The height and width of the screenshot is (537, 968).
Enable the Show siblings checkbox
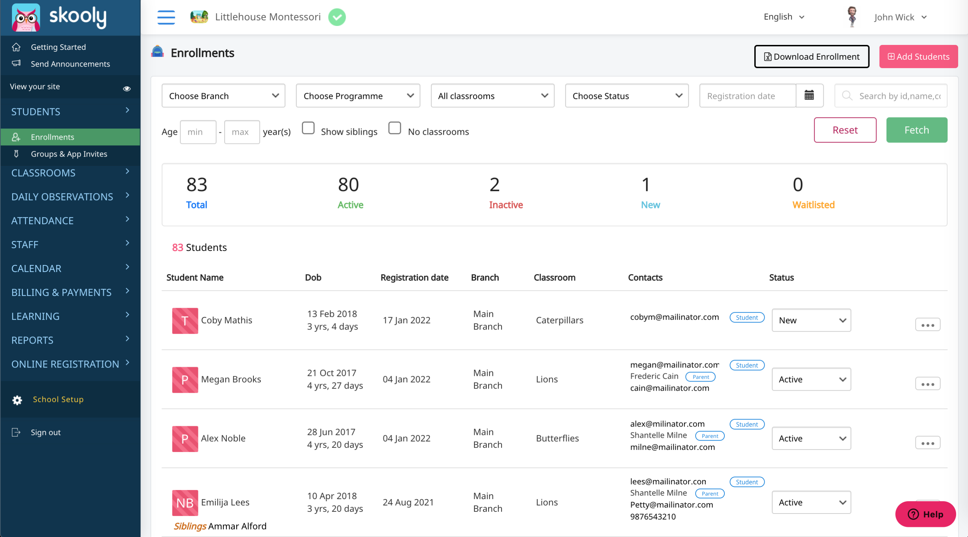[x=308, y=128]
